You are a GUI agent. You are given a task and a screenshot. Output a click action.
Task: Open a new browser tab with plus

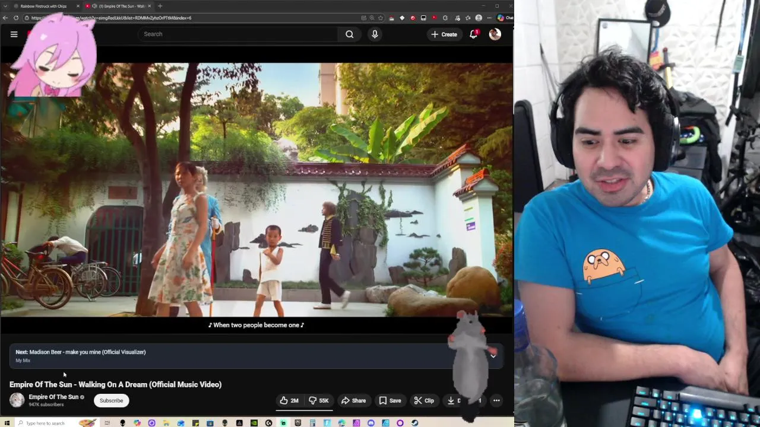pyautogui.click(x=160, y=6)
